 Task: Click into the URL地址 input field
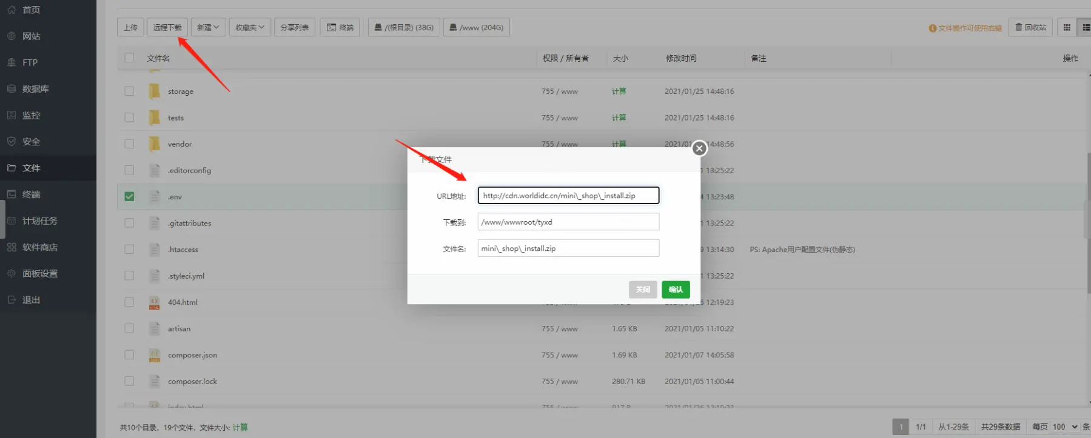[568, 196]
